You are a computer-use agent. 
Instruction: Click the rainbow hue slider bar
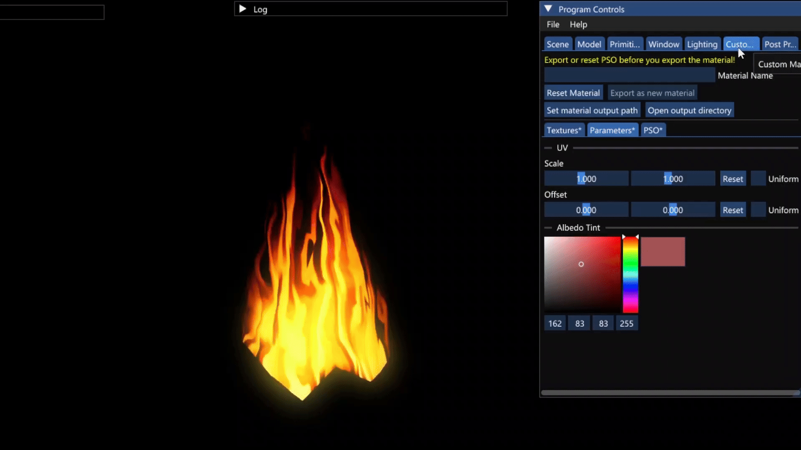click(630, 275)
